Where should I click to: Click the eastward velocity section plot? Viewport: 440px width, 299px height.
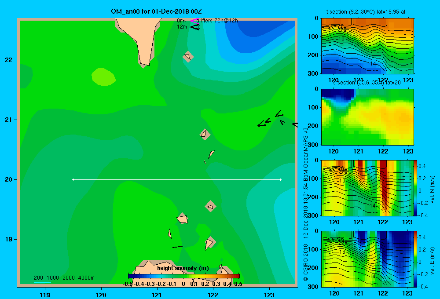pyautogui.click(x=367, y=259)
